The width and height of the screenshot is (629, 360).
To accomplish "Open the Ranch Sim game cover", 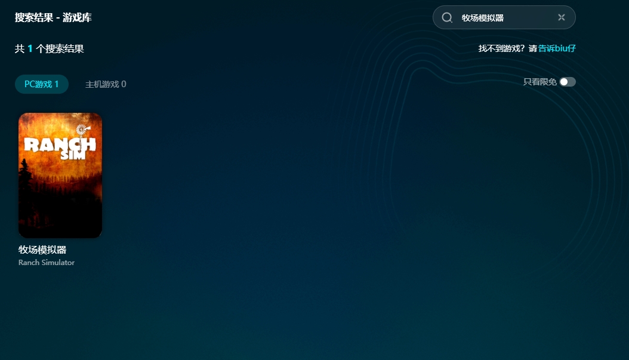I will (60, 175).
